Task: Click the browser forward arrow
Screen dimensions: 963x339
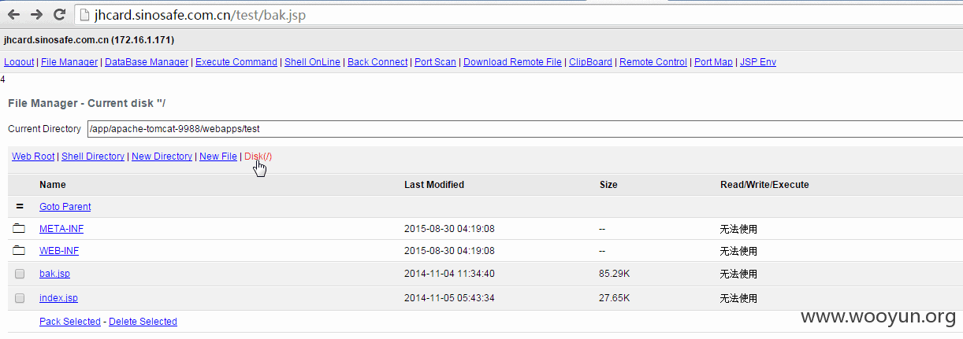Action: (x=37, y=14)
